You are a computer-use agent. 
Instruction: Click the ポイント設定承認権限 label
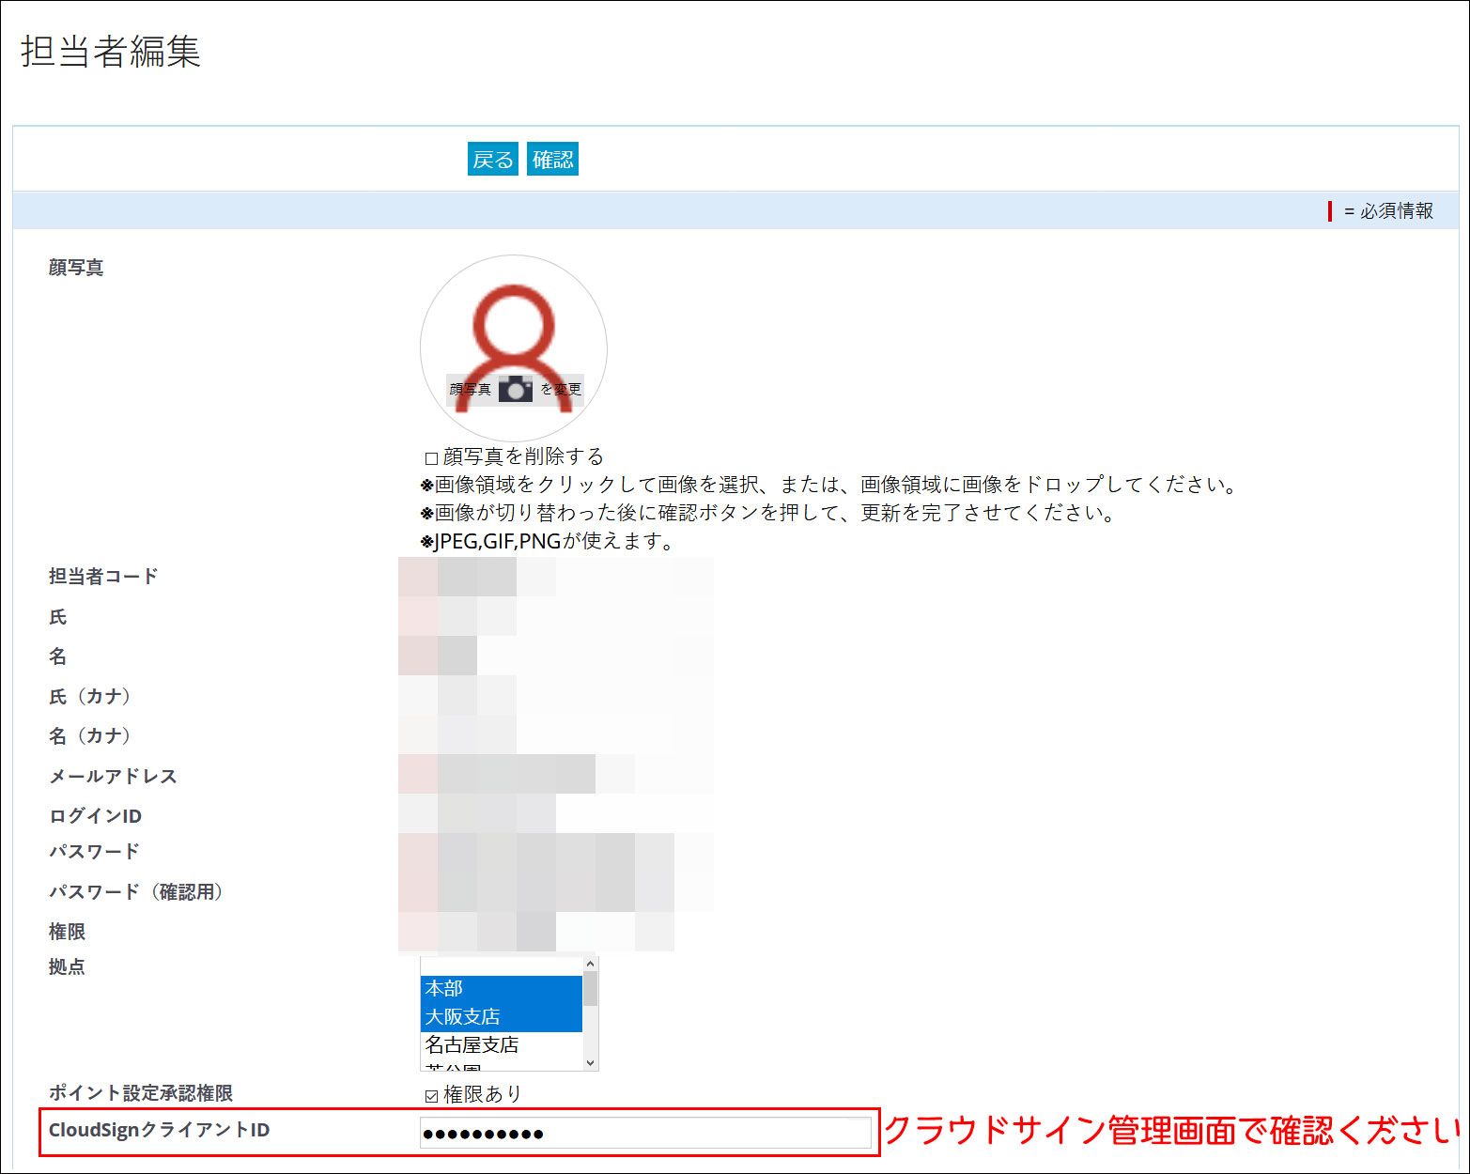pyautogui.click(x=141, y=1093)
